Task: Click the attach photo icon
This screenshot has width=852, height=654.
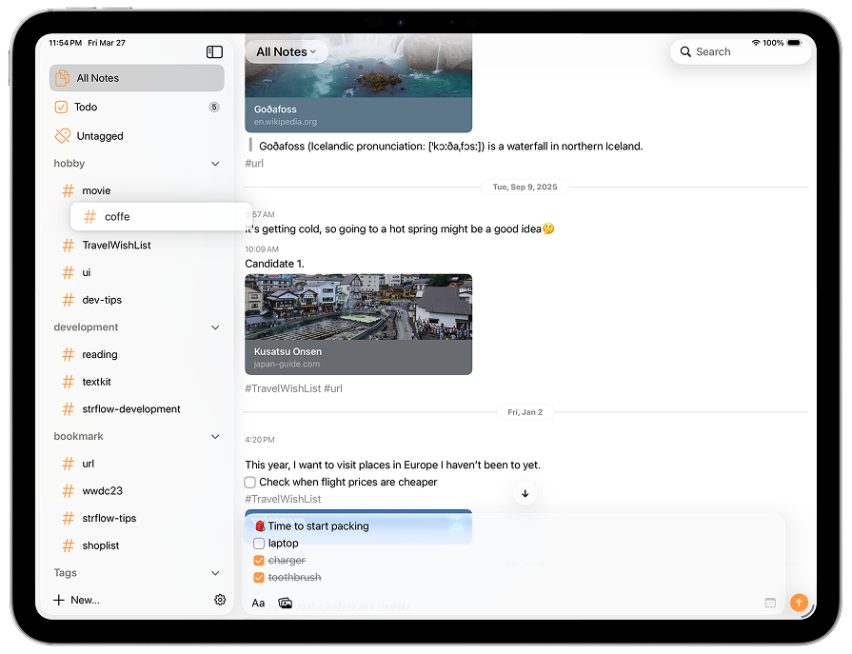Action: click(x=286, y=603)
